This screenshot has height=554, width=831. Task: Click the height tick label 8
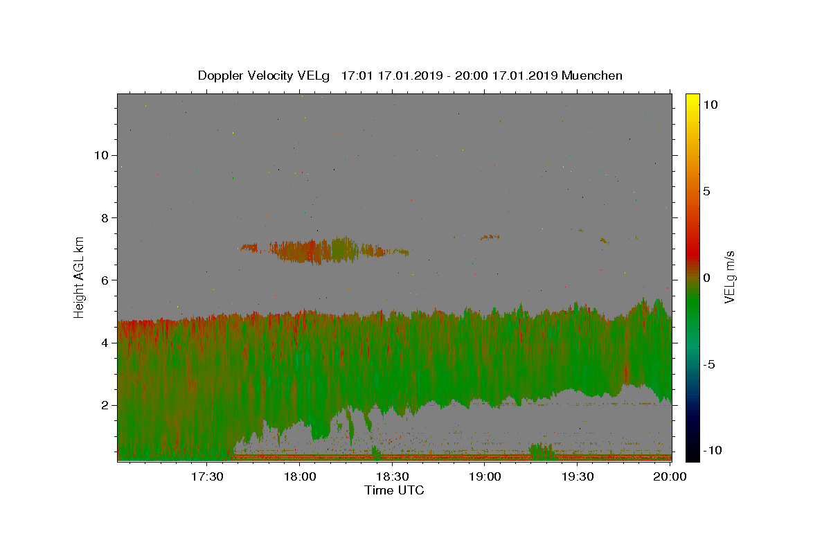(105, 217)
